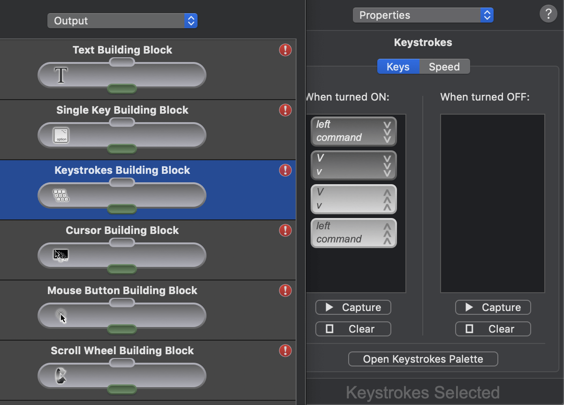Open help via the question mark icon
Screen dimensions: 564x405
coord(549,14)
